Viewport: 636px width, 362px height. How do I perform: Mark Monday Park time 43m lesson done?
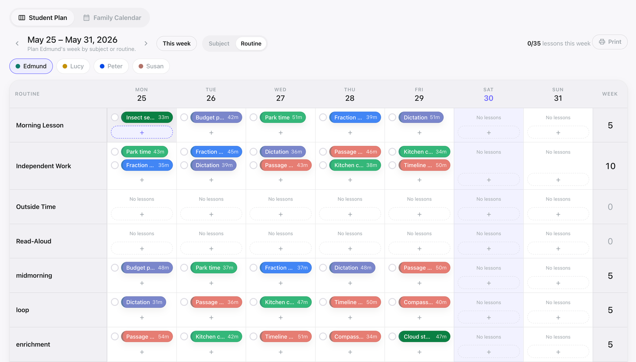coord(115,152)
